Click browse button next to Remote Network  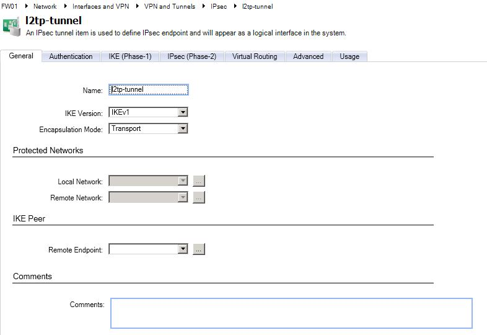pos(199,198)
